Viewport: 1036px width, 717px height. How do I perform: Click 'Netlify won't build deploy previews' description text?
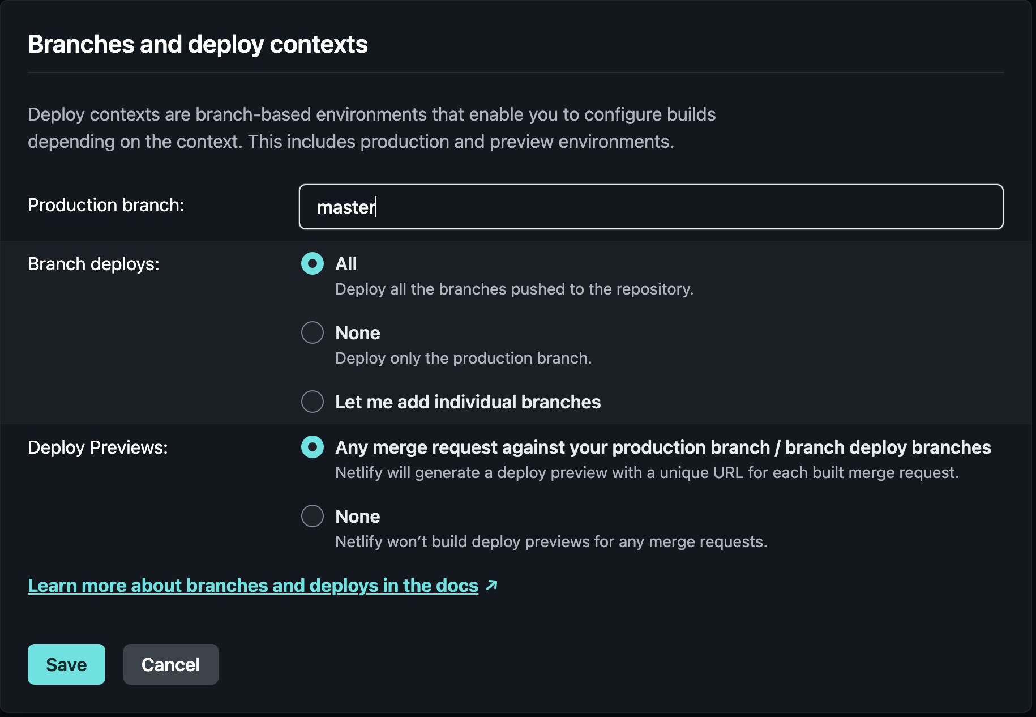pos(551,541)
